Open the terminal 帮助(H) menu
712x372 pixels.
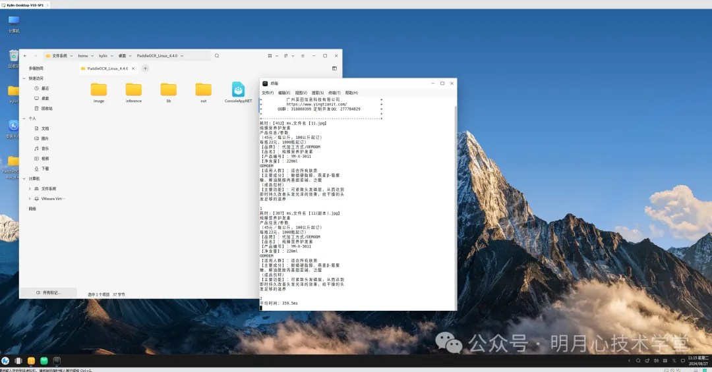351,93
